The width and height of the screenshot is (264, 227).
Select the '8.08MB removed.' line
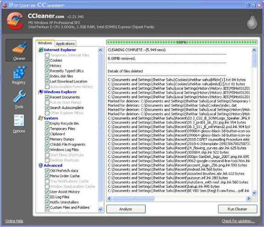122,59
